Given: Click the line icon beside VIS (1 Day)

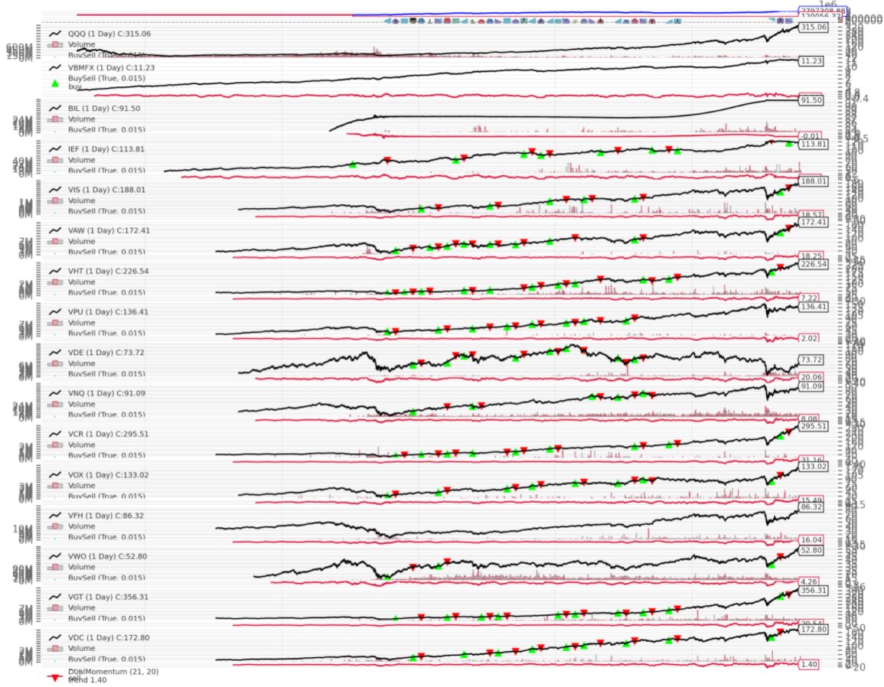Looking at the screenshot, I should tap(54, 190).
